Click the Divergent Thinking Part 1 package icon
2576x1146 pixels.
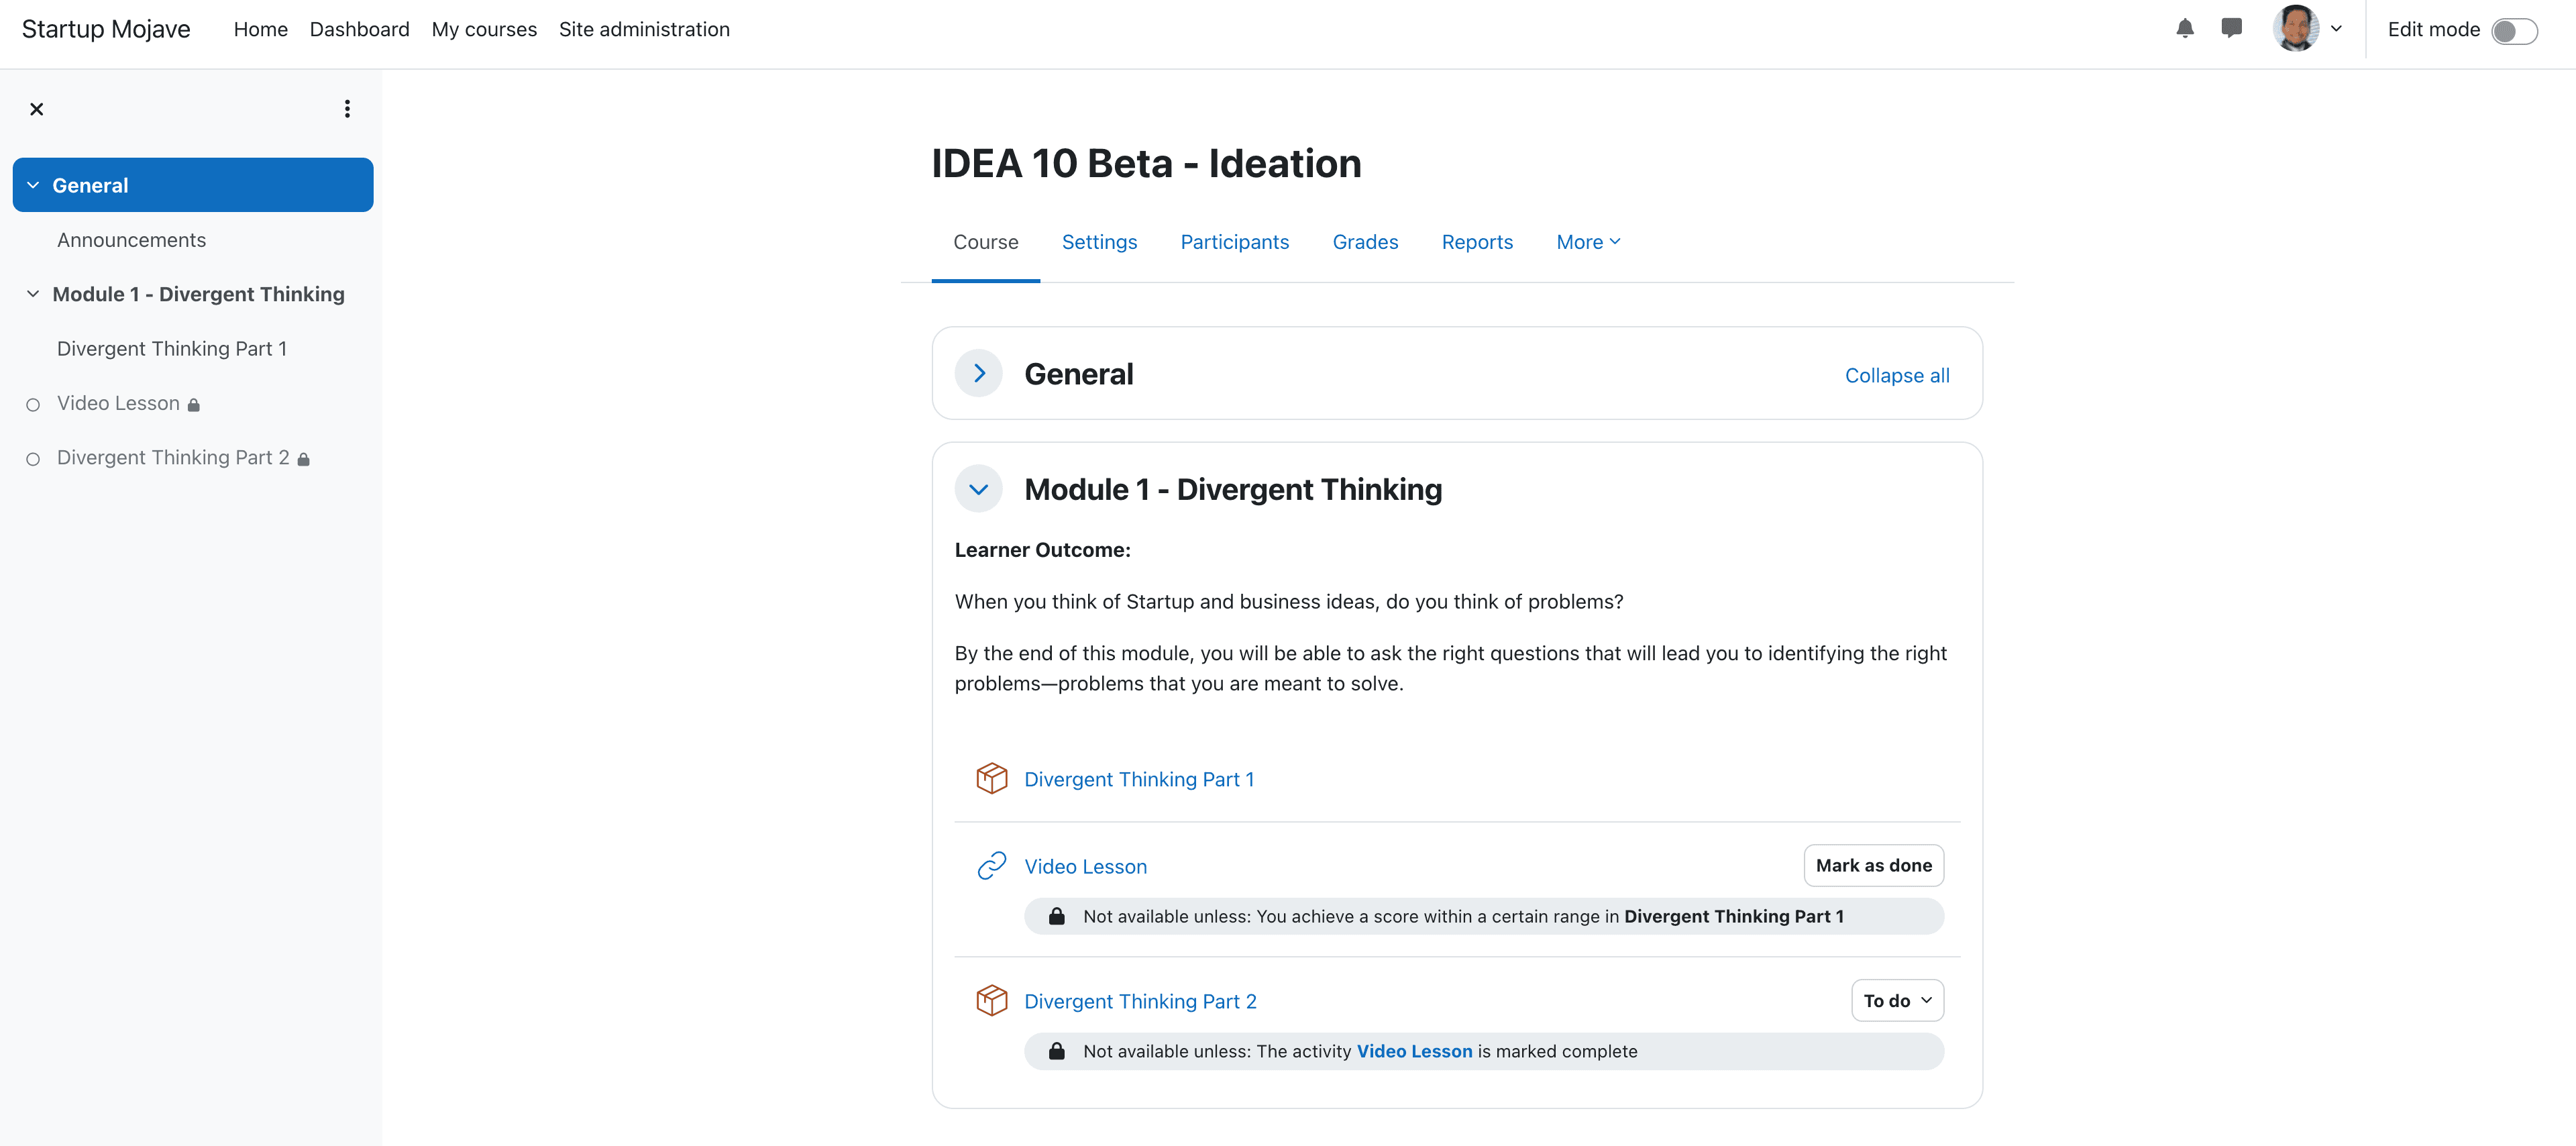coord(991,778)
